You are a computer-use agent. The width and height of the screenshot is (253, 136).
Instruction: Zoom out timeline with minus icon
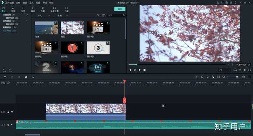point(223,77)
